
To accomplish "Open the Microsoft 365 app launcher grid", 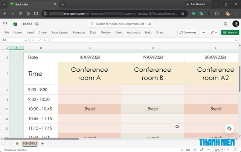I will coord(5,24).
